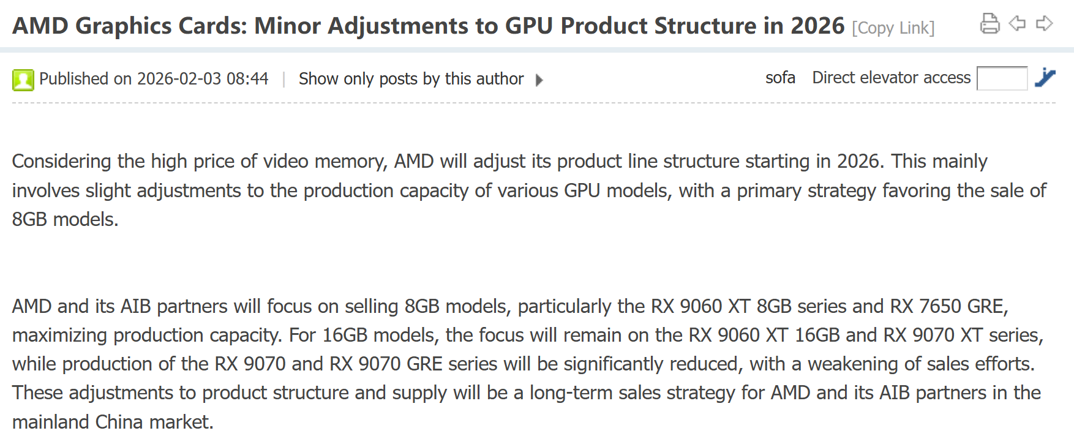
Task: Select the green avatar thumbnail
Action: tap(23, 80)
